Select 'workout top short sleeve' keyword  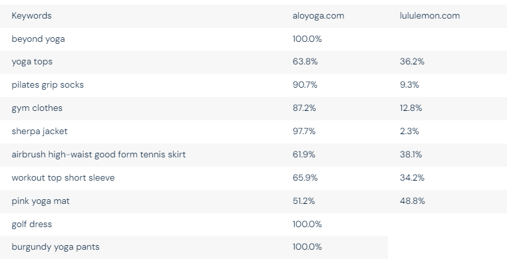pyautogui.click(x=63, y=178)
